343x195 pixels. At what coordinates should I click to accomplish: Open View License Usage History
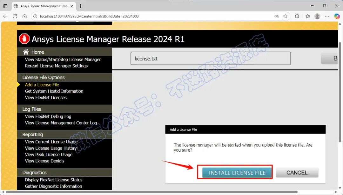point(51,148)
